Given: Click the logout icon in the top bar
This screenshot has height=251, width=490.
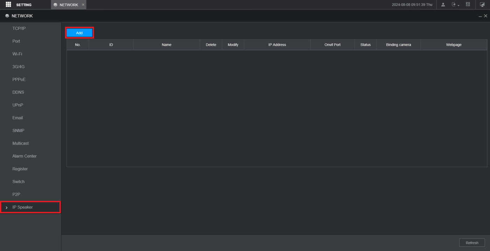Looking at the screenshot, I should pyautogui.click(x=454, y=4).
